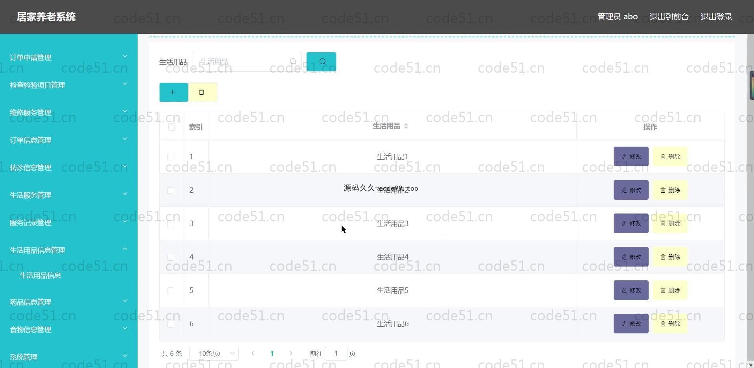Check the checkbox for row 5
Image resolution: width=754 pixels, height=368 pixels.
[x=171, y=291]
